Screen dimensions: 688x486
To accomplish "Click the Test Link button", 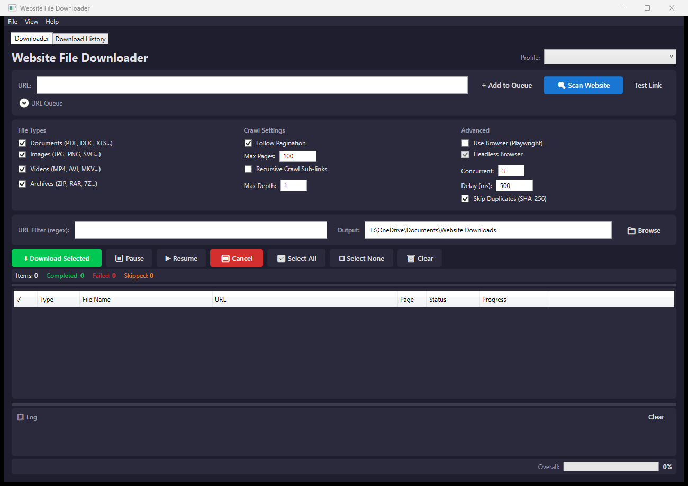I will [648, 85].
